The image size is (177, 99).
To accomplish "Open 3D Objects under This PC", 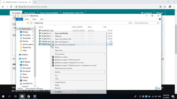I will (26, 62).
